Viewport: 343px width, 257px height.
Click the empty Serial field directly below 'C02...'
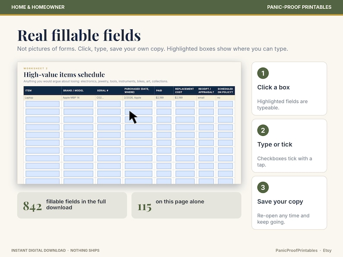(109, 104)
